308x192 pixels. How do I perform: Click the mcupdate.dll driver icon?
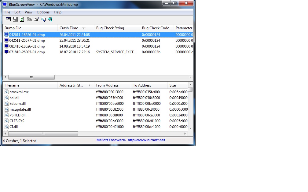tap(6, 109)
